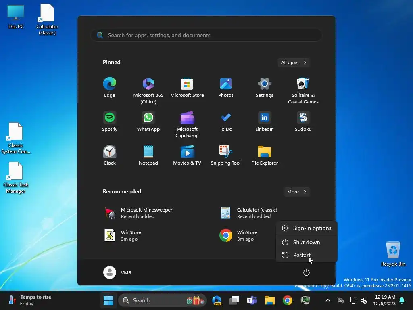Open Google Chrome on taskbar
The image size is (413, 310).
point(287,300)
